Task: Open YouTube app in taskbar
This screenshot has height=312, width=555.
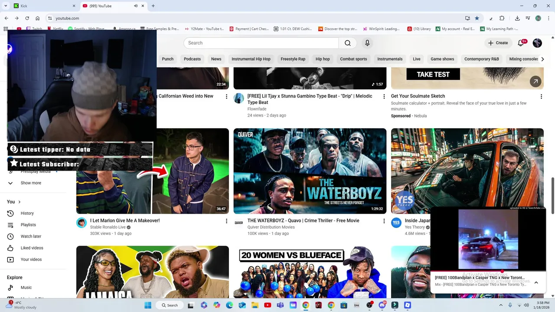Action: [268, 305]
